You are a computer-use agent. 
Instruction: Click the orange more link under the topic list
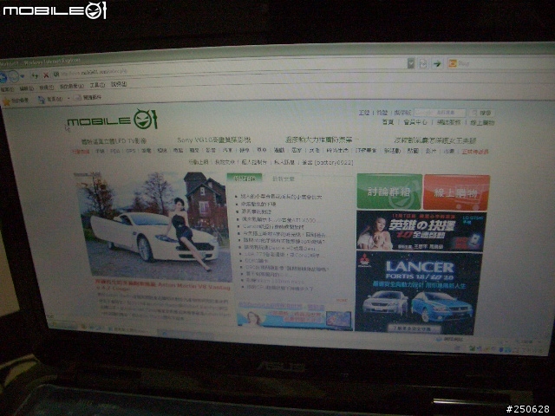coord(342,301)
